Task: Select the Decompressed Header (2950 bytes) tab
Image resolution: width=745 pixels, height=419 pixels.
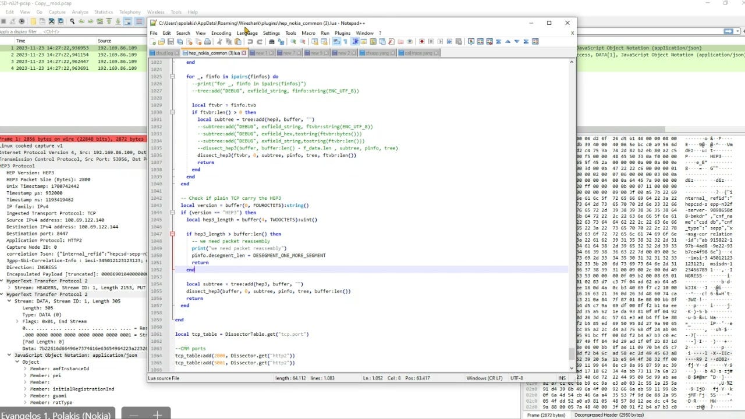Action: coord(608,415)
